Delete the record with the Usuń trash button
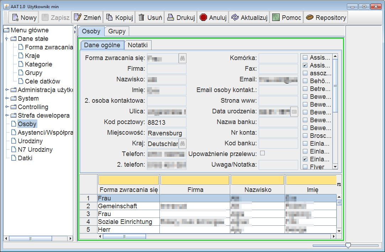The height and width of the screenshot is (252, 385). click(x=150, y=17)
